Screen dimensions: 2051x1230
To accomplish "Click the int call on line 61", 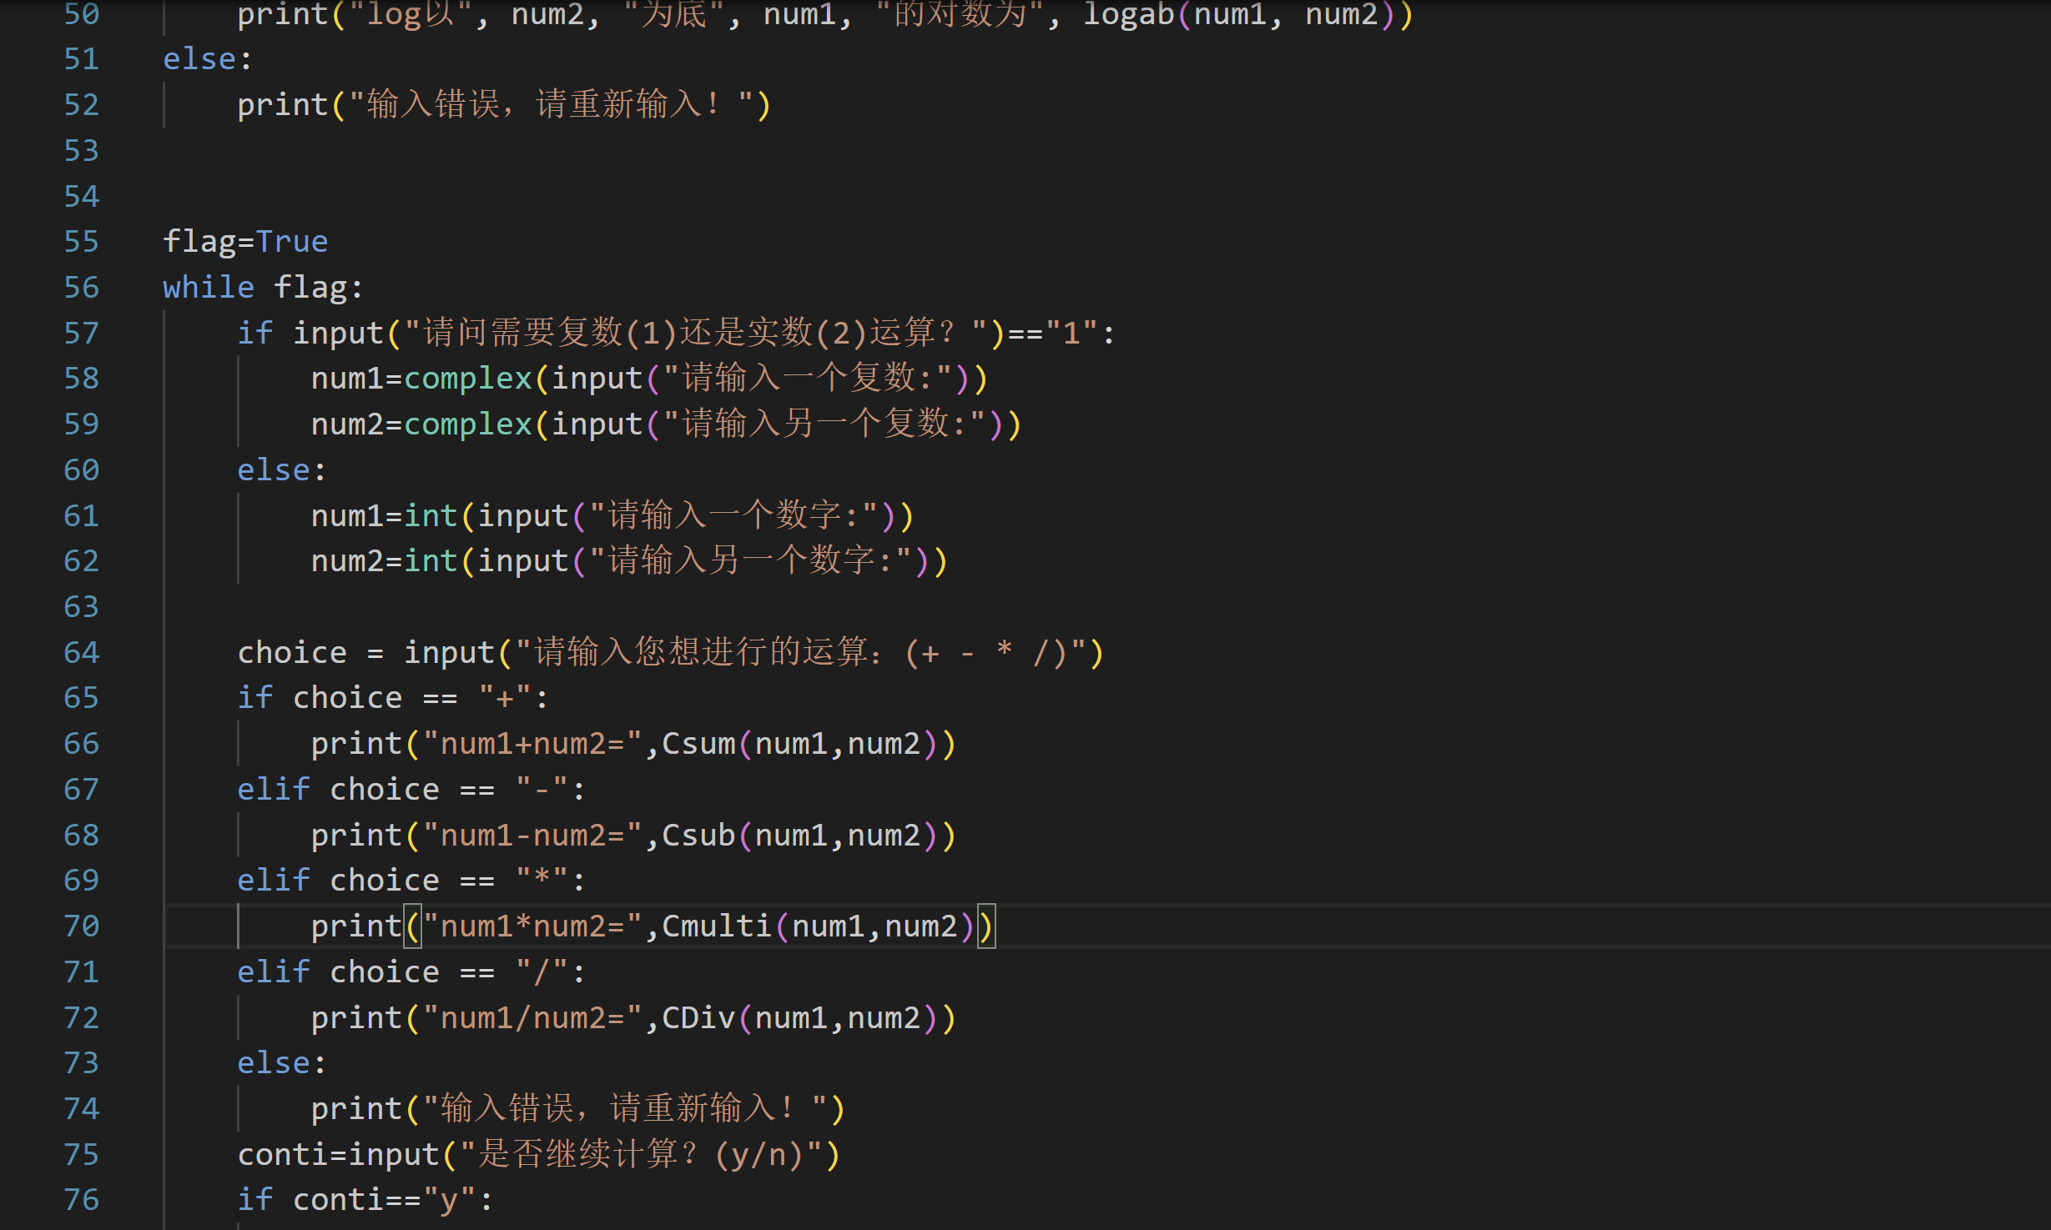I will click(x=431, y=516).
